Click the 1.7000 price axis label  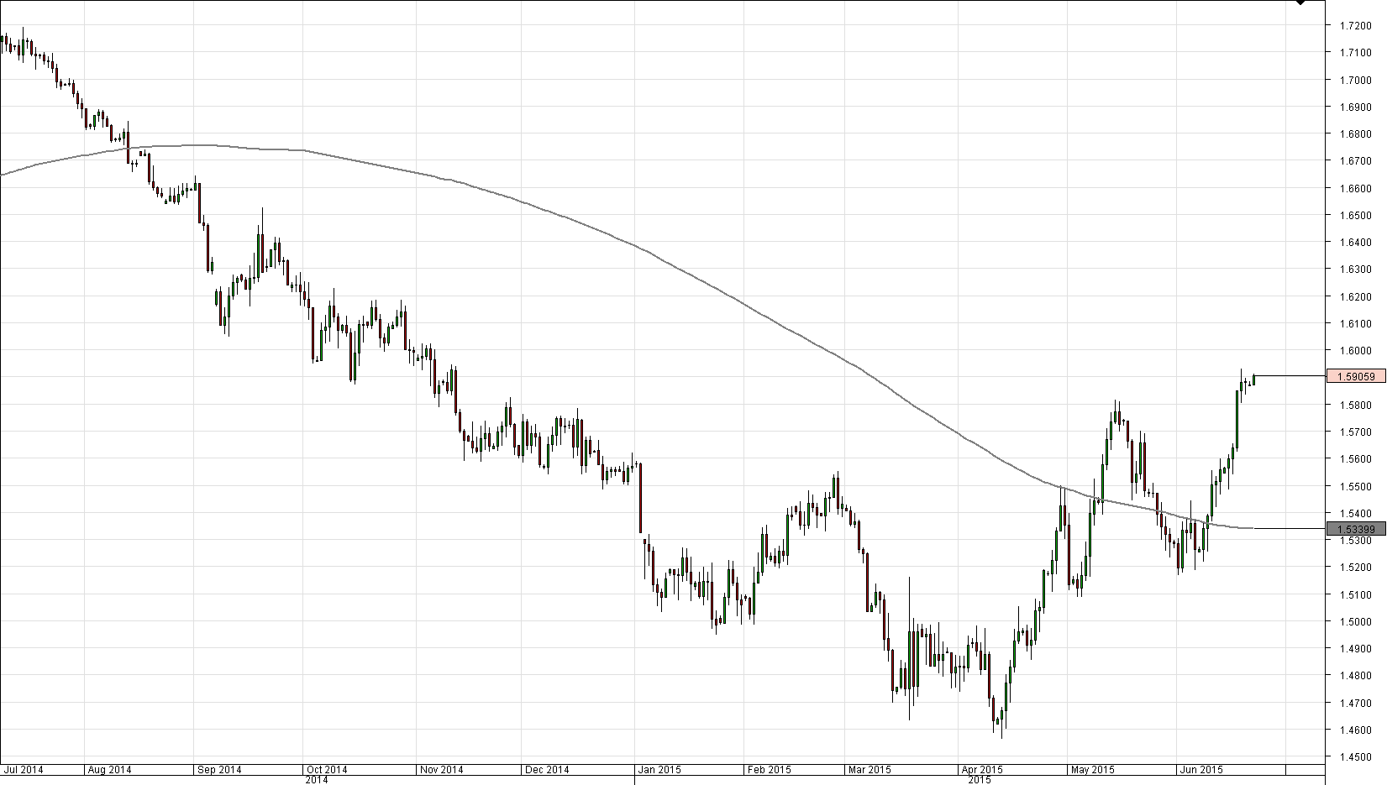(1355, 81)
